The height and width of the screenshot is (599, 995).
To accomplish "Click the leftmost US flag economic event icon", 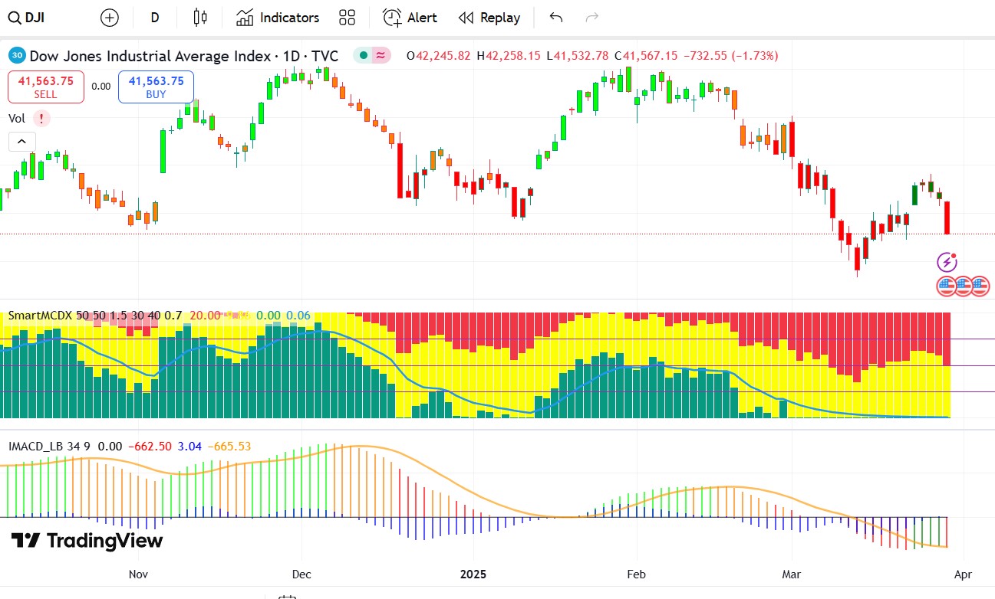I will click(947, 286).
